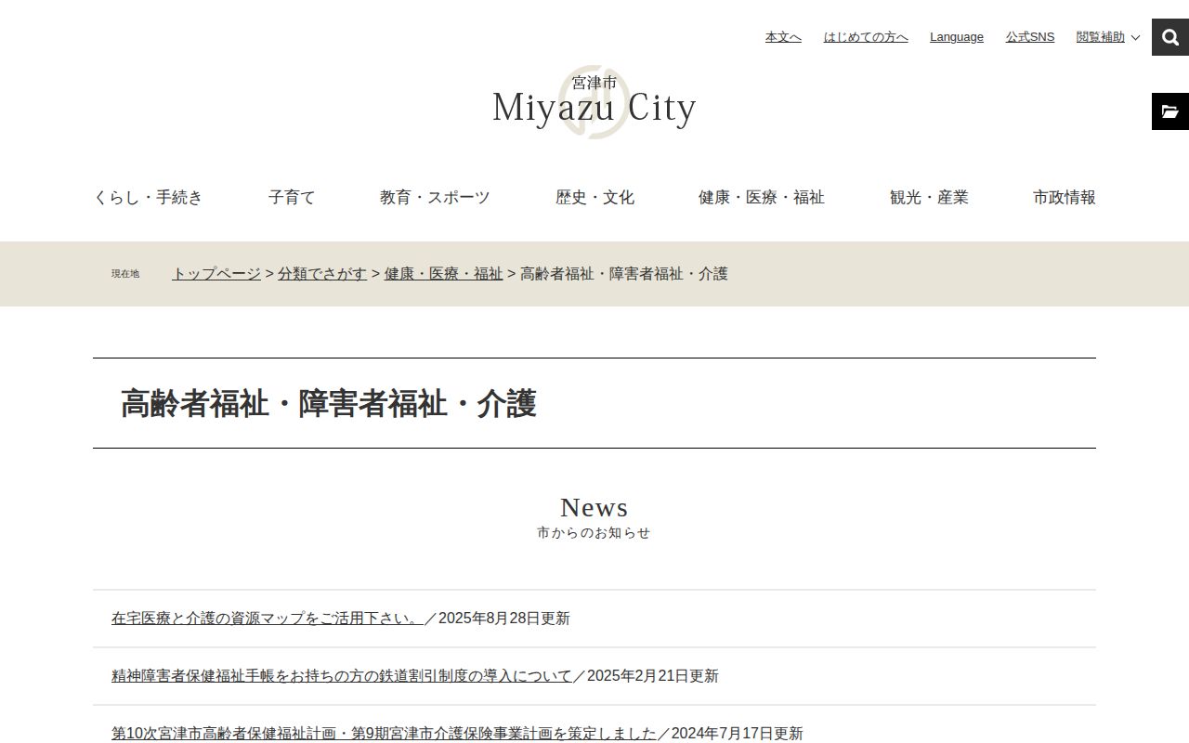The width and height of the screenshot is (1189, 743).
Task: Click the 現在地 breadcrumb label
Action: (x=125, y=274)
